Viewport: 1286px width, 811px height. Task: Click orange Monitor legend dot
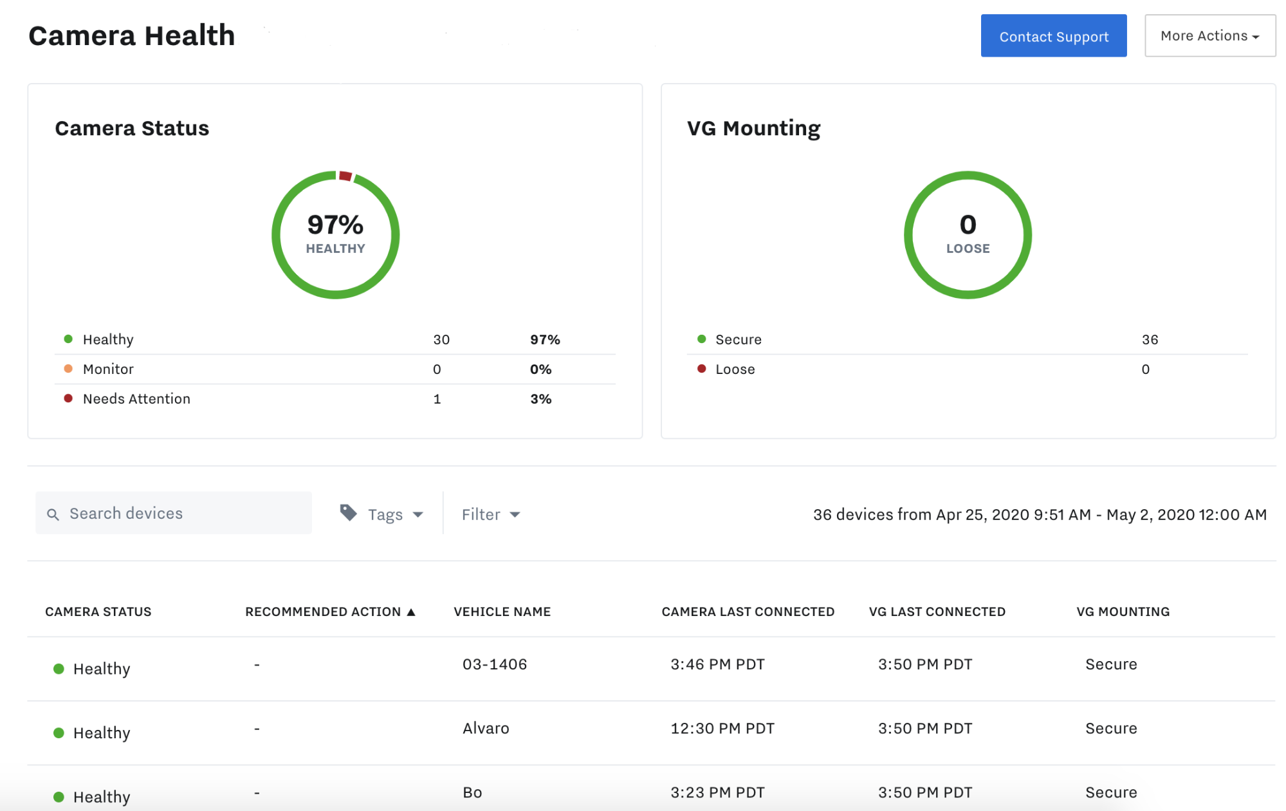[68, 369]
